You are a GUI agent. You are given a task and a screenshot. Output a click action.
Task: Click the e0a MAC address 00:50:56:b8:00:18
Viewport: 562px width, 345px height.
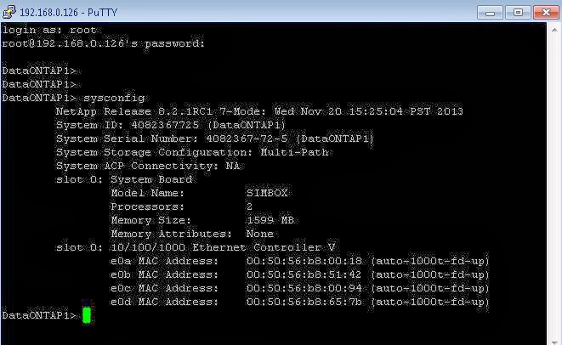(x=304, y=261)
